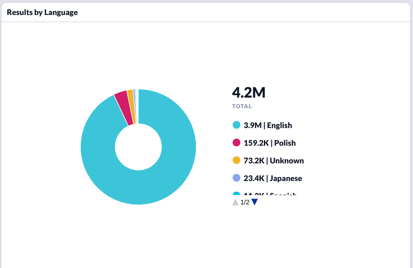This screenshot has height=268, width=413.
Task: Select the "3.9M | English" legend label
Action: tap(267, 125)
